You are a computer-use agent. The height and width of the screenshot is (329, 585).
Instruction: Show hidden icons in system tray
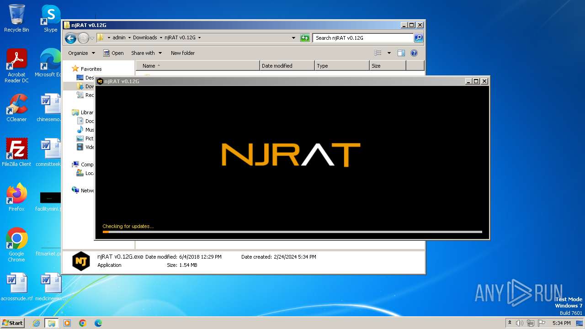(x=510, y=323)
